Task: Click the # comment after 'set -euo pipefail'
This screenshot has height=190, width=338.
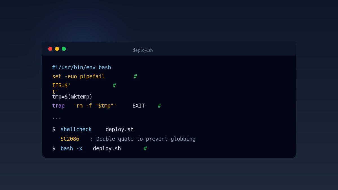Action: (x=135, y=77)
